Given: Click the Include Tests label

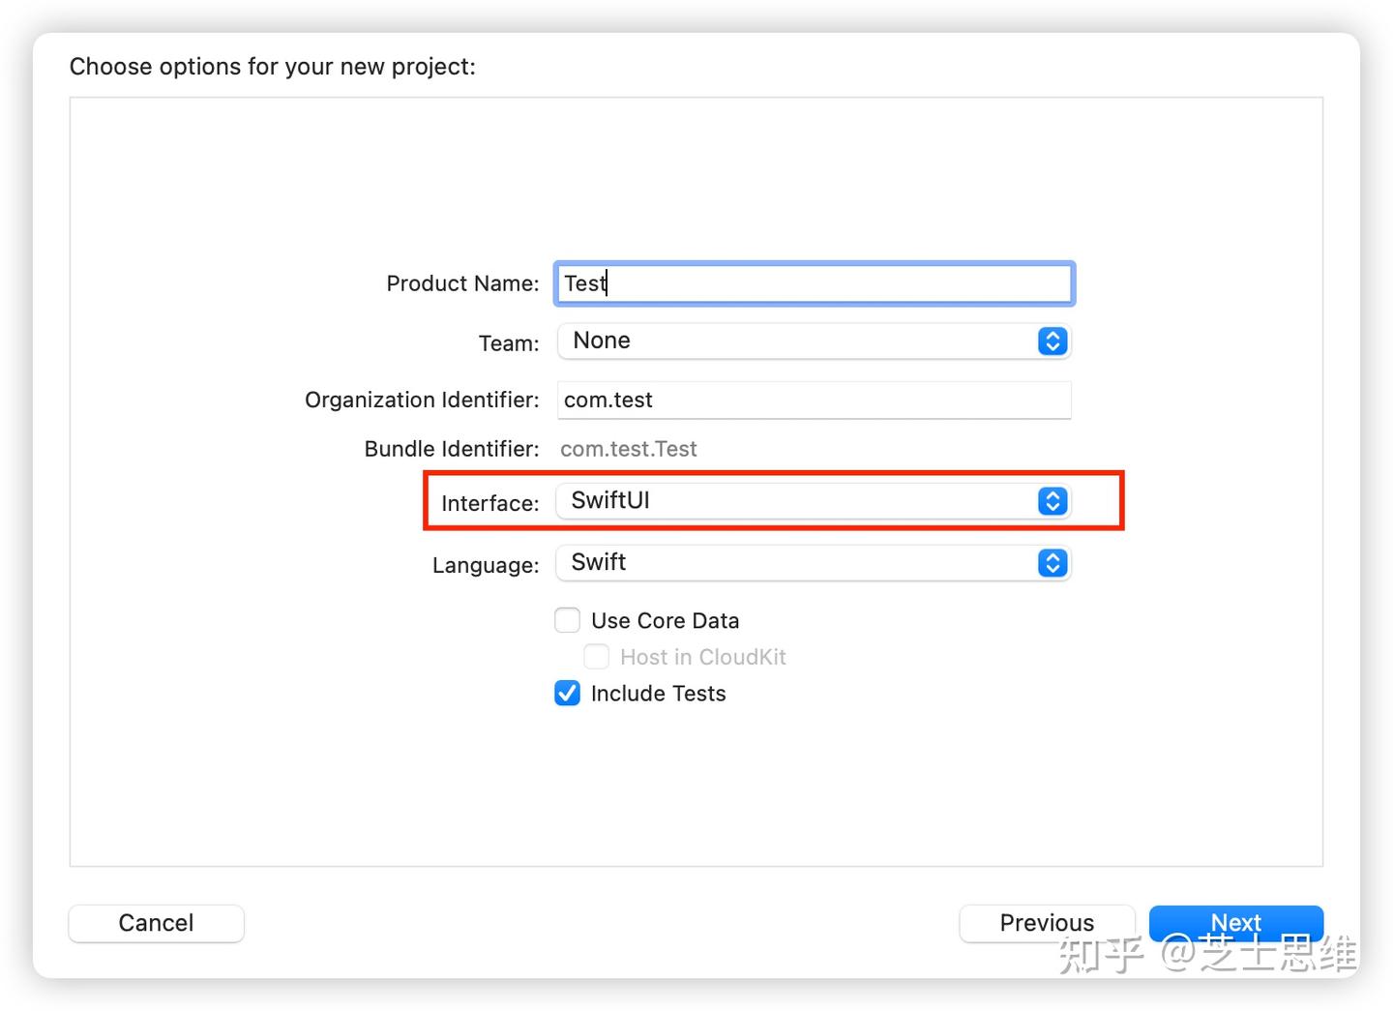Looking at the screenshot, I should tap(658, 693).
